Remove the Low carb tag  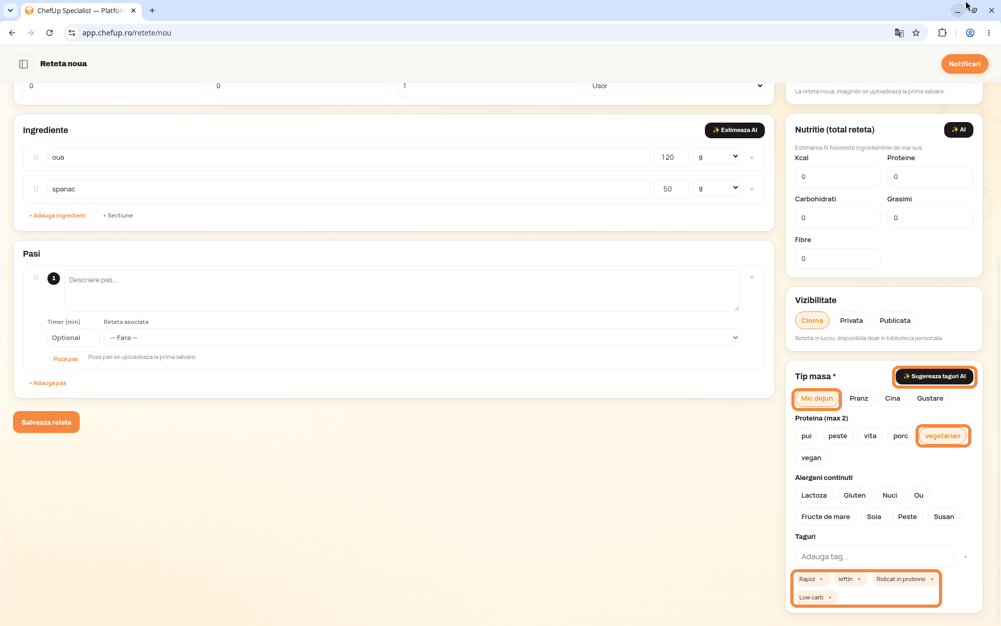(x=830, y=598)
